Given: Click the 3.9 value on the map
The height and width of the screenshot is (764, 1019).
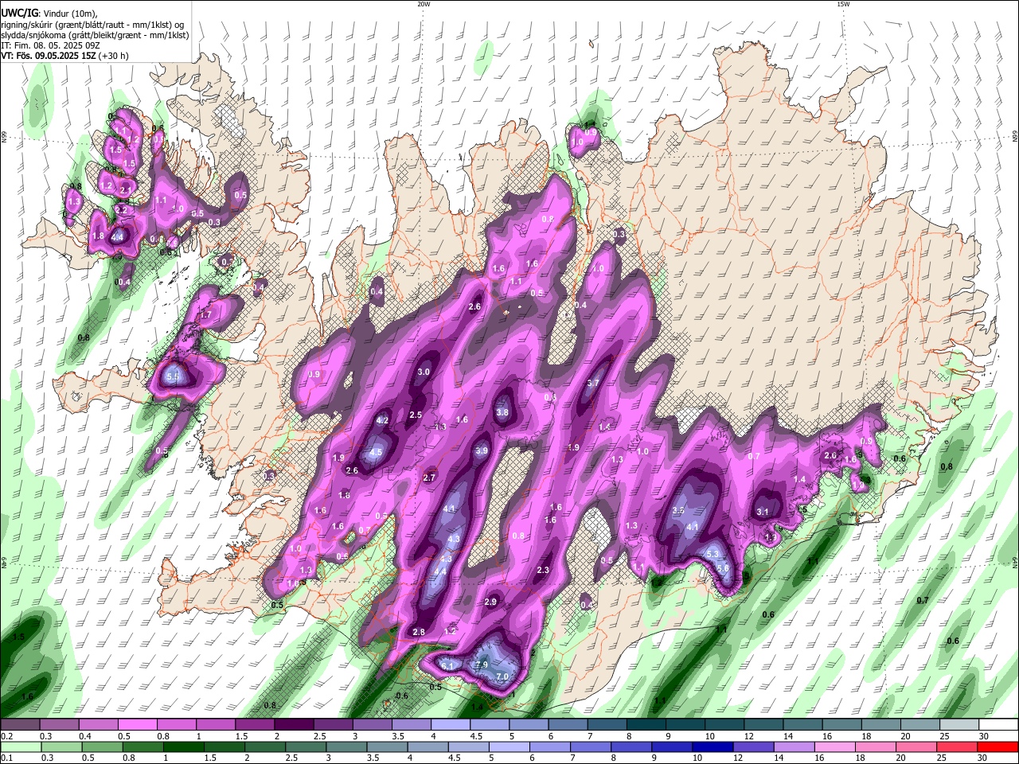Looking at the screenshot, I should point(482,450).
